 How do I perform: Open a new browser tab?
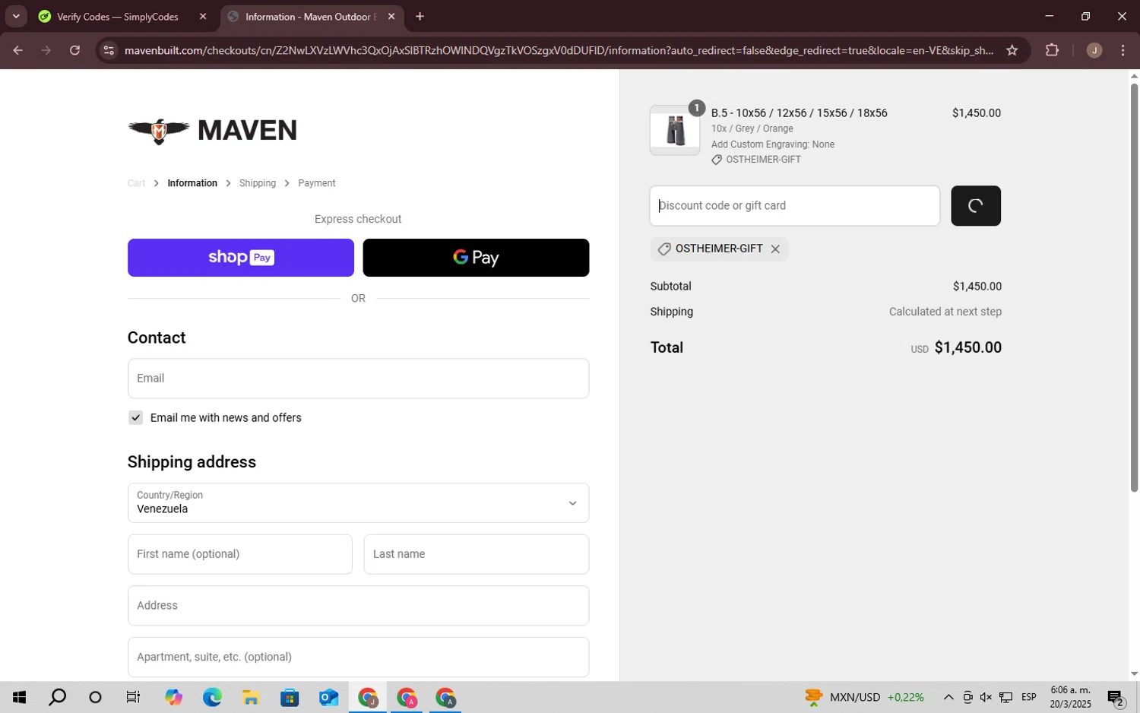(420, 17)
